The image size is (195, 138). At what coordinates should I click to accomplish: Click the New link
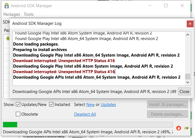(90, 105)
